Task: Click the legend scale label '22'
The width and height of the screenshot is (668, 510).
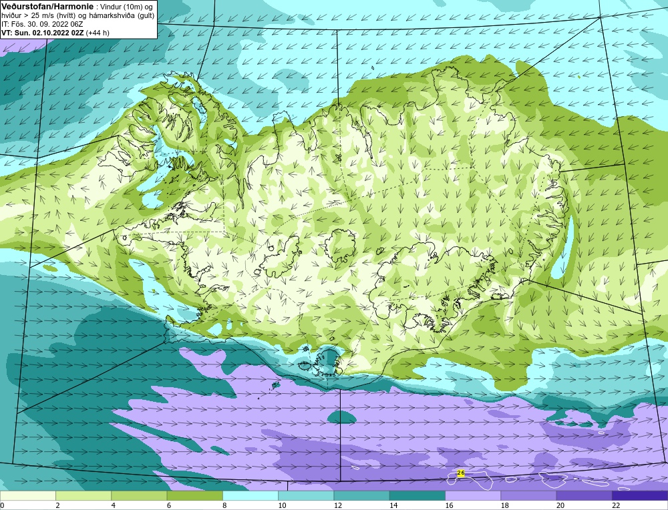Action: pos(616,505)
